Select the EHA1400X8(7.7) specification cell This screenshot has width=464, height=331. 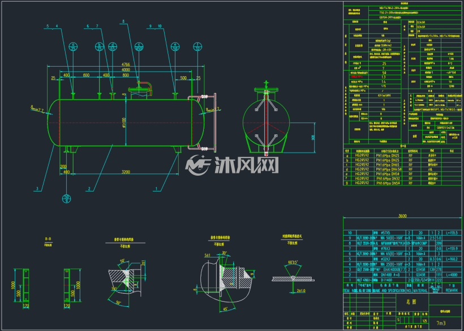pyautogui.click(x=394, y=269)
